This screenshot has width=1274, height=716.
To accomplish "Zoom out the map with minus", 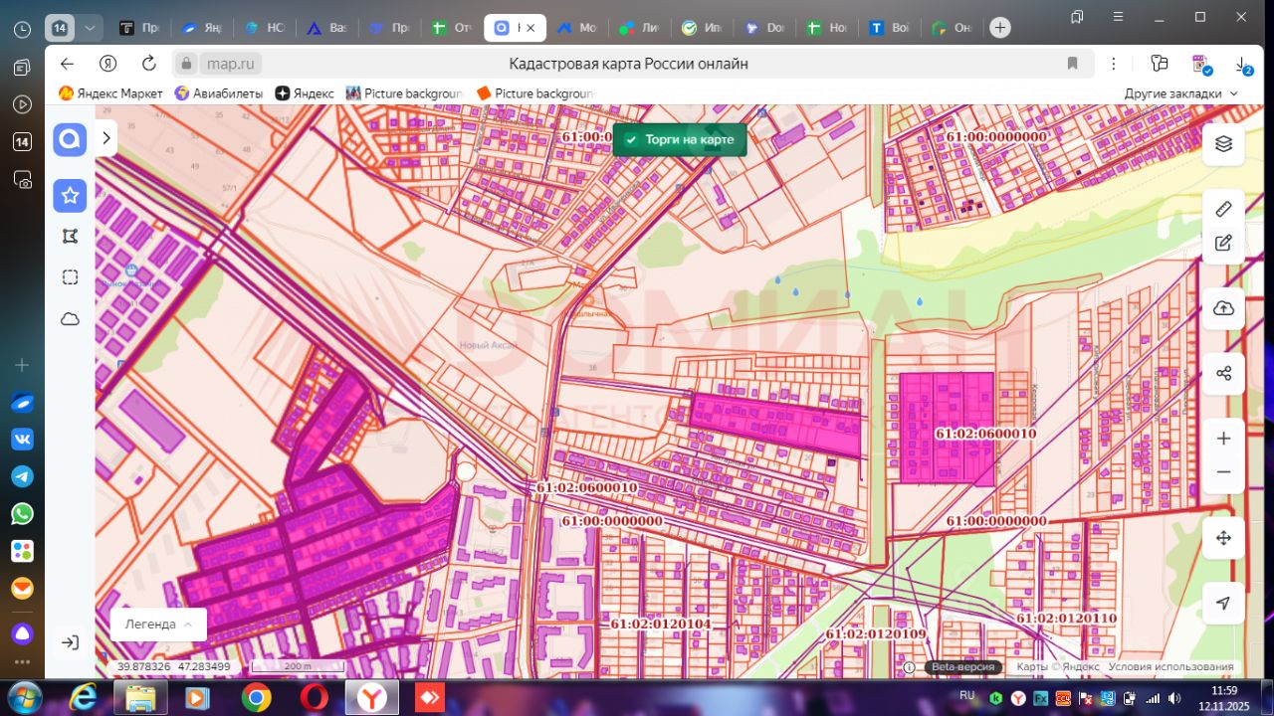I will pyautogui.click(x=1223, y=472).
